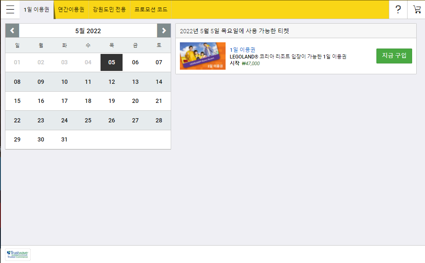Choose date 27 on the calendar
Screen dimensions: 425x263
[135, 120]
